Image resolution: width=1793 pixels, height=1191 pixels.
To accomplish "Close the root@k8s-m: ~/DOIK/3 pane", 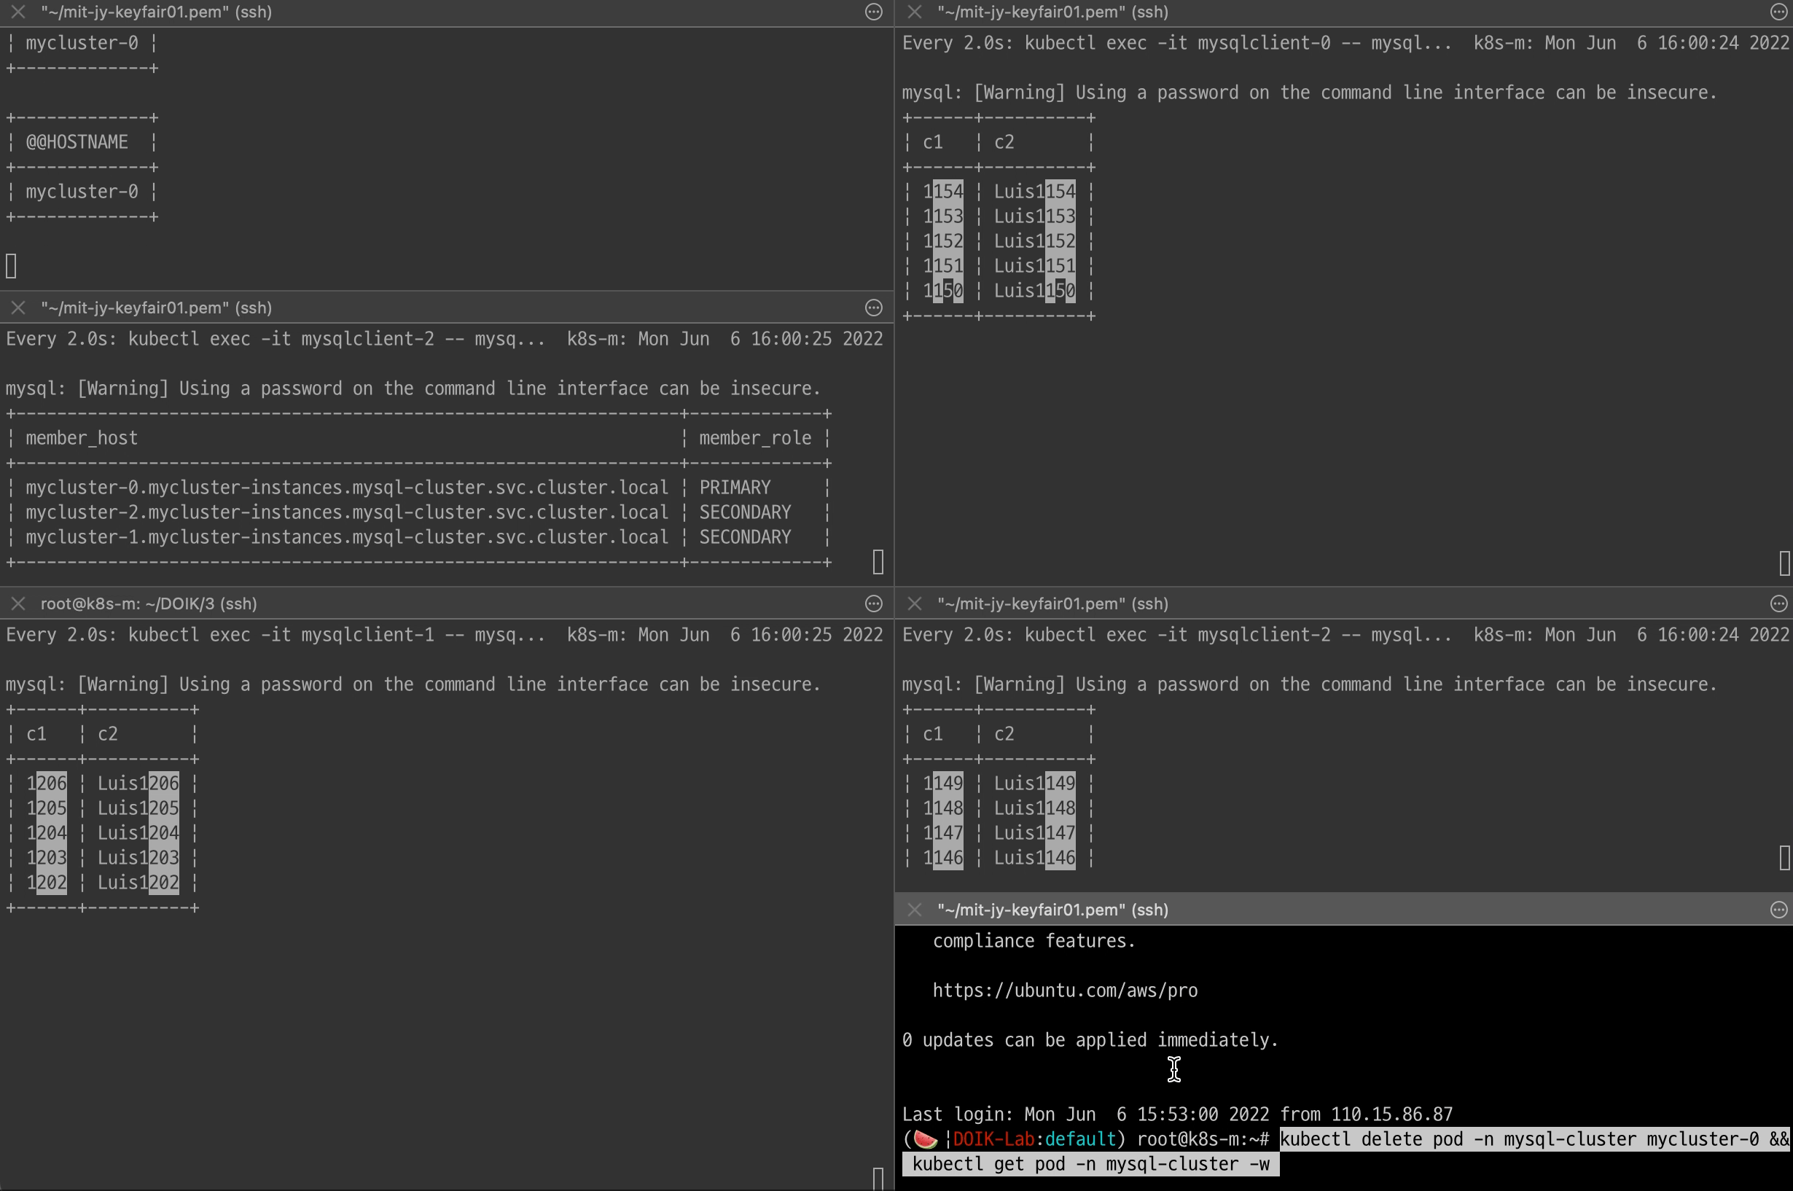I will [x=18, y=604].
